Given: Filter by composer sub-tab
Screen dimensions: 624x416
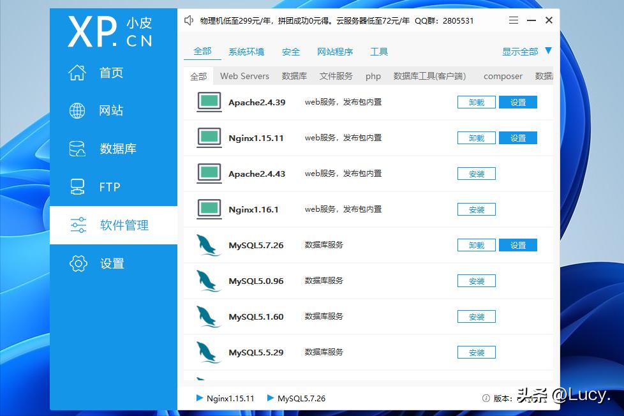Looking at the screenshot, I should (x=503, y=77).
